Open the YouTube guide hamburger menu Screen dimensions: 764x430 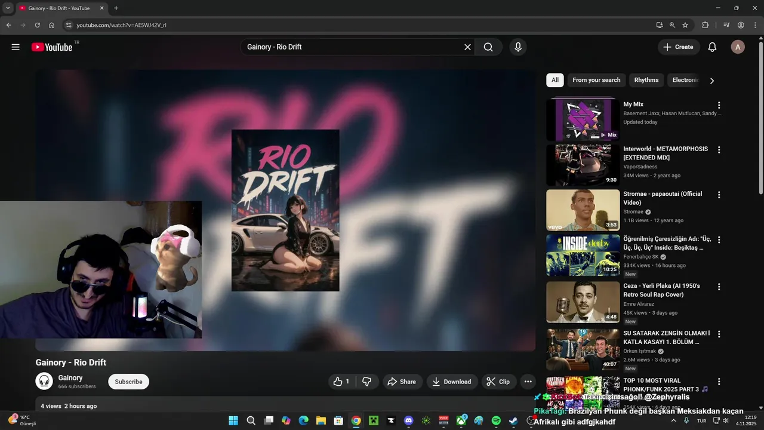pos(16,47)
